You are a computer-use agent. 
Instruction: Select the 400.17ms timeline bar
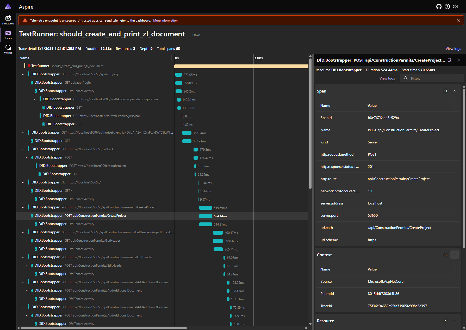click(218, 233)
